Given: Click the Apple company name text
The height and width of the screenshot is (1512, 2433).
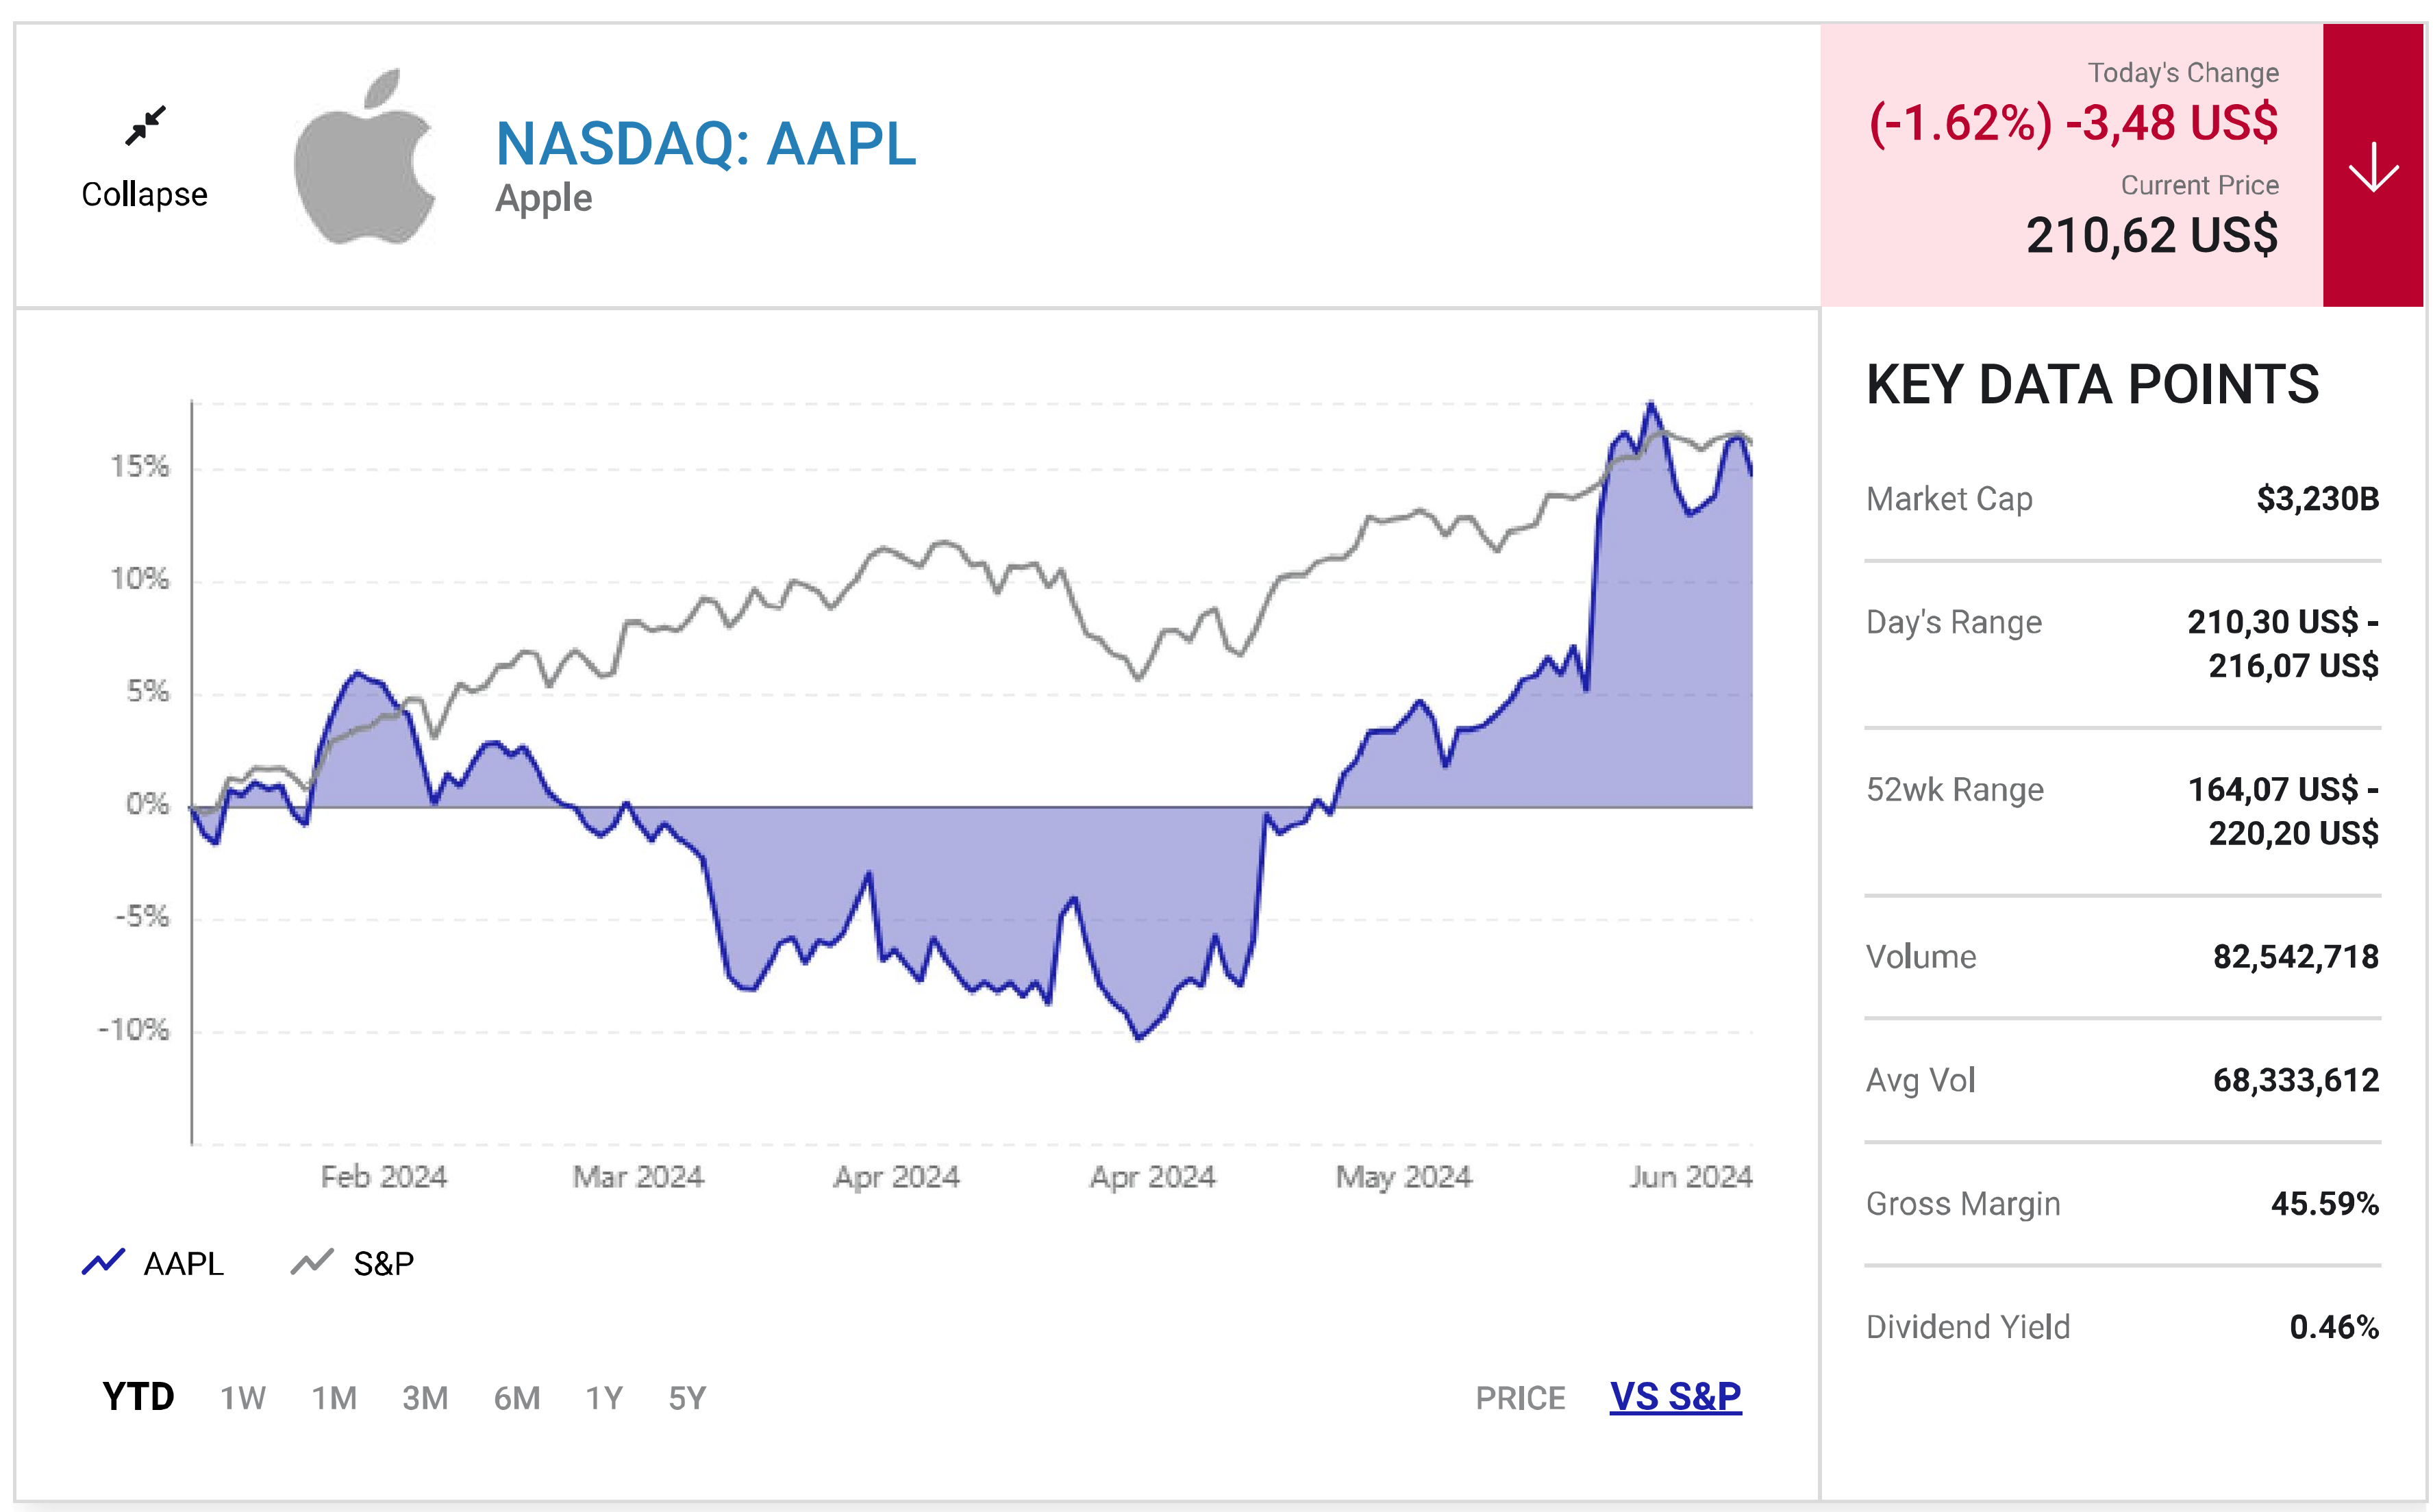Looking at the screenshot, I should coord(544,198).
